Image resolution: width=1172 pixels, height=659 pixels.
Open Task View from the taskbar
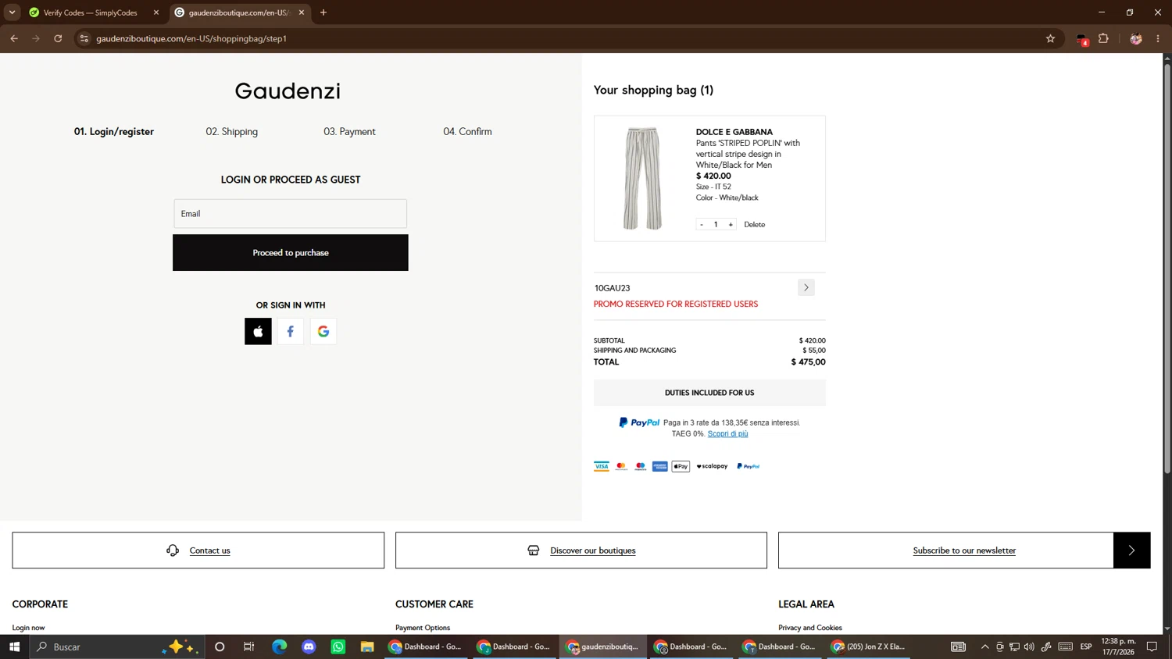pos(249,647)
